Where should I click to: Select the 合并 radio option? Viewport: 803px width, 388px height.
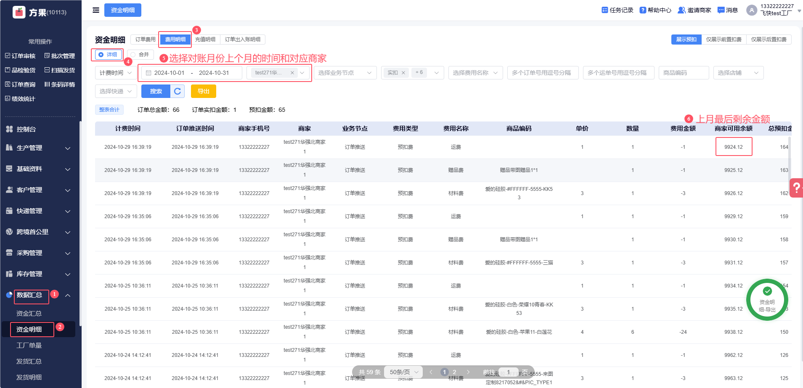(133, 55)
